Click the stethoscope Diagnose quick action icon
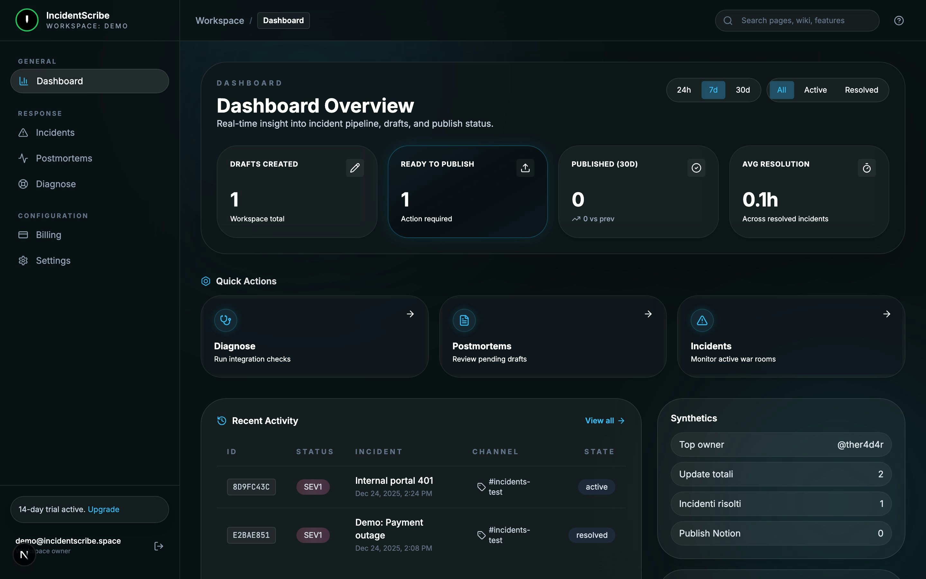The width and height of the screenshot is (926, 579). [x=225, y=320]
